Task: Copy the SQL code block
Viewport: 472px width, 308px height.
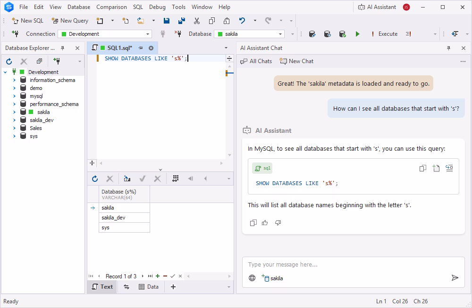Action: (x=422, y=168)
